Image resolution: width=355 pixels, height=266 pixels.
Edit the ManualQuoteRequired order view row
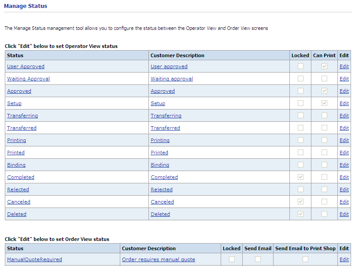344,259
